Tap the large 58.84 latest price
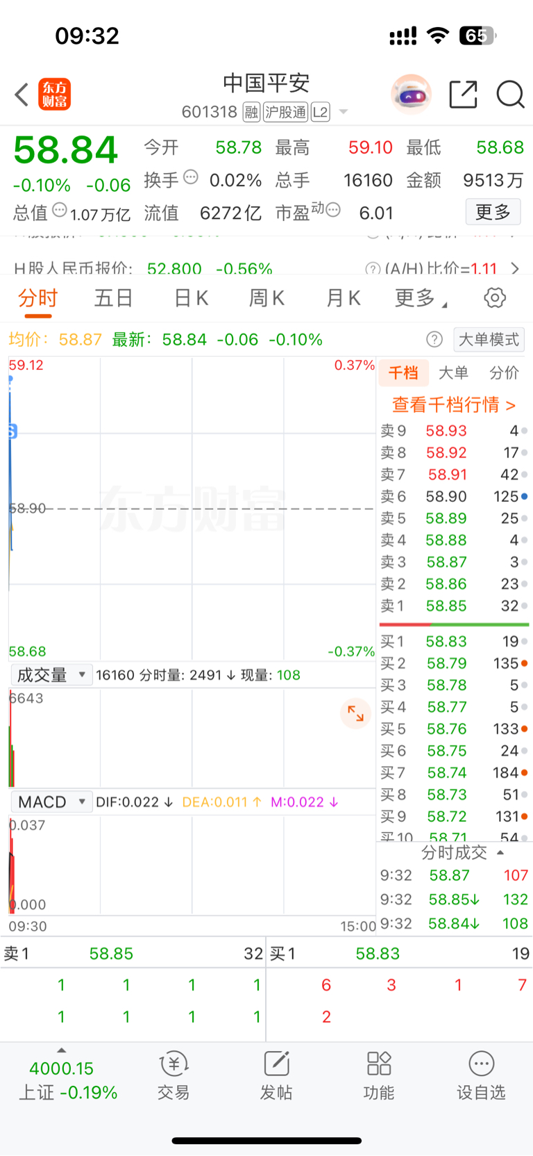Screen dimensions: 533x1156 tap(66, 150)
